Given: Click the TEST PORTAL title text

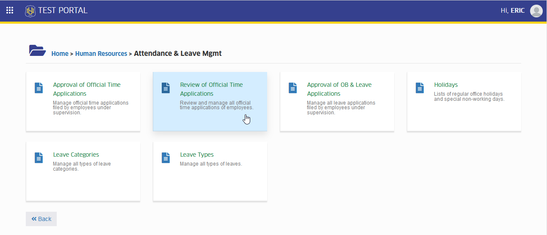Looking at the screenshot, I should coord(63,11).
